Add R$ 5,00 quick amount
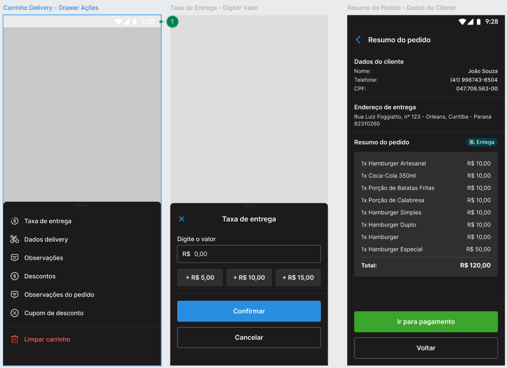The height and width of the screenshot is (368, 507). tap(200, 277)
